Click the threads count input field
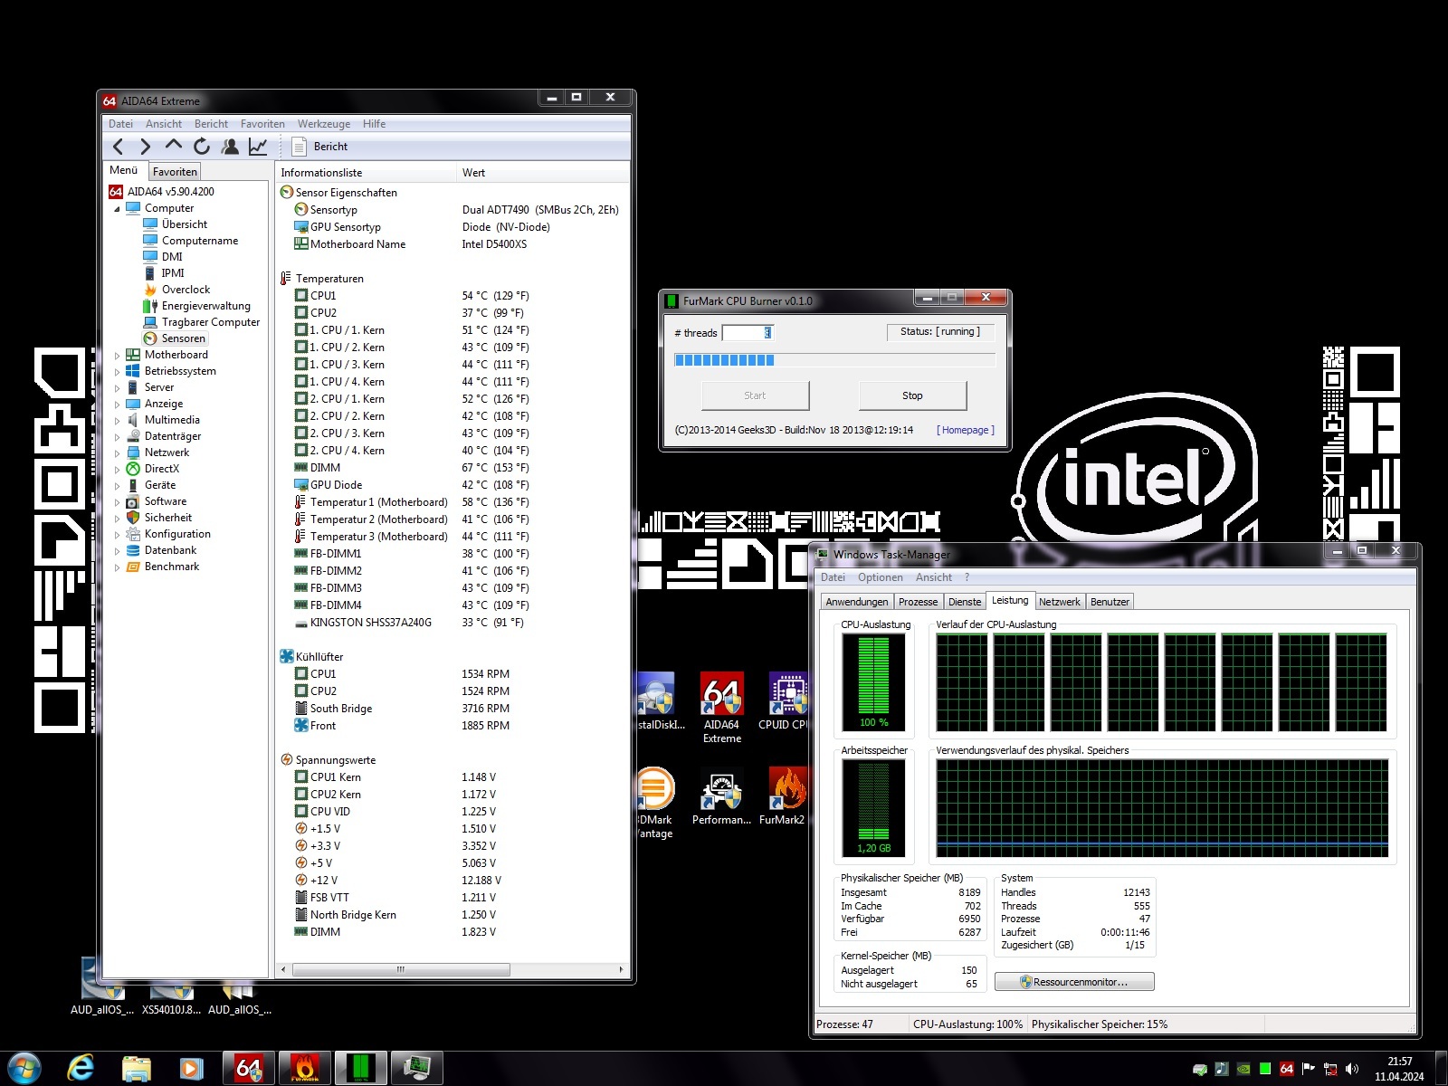Screen dimensions: 1448x1086 (x=746, y=333)
